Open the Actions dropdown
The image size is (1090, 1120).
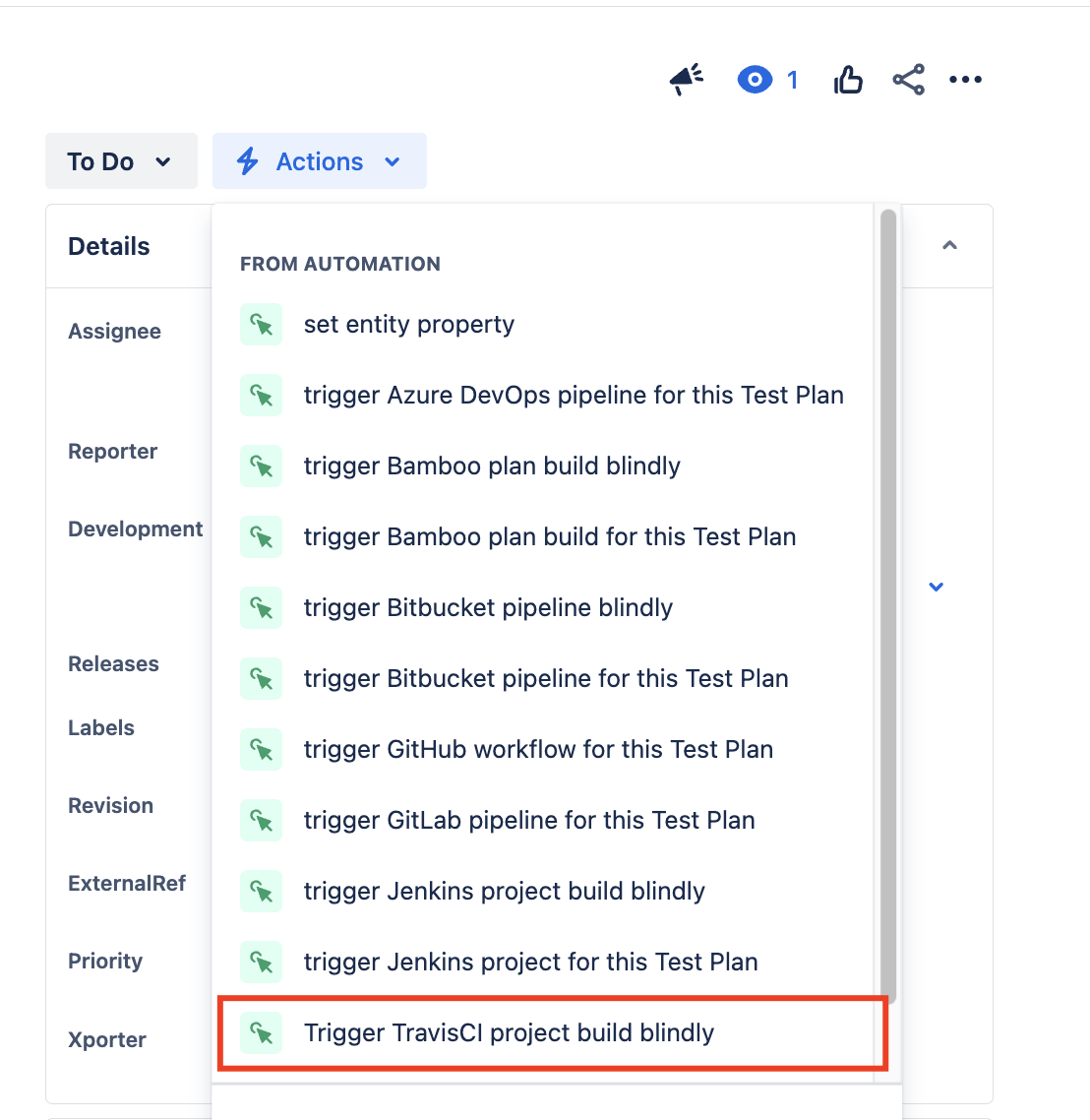pyautogui.click(x=319, y=160)
